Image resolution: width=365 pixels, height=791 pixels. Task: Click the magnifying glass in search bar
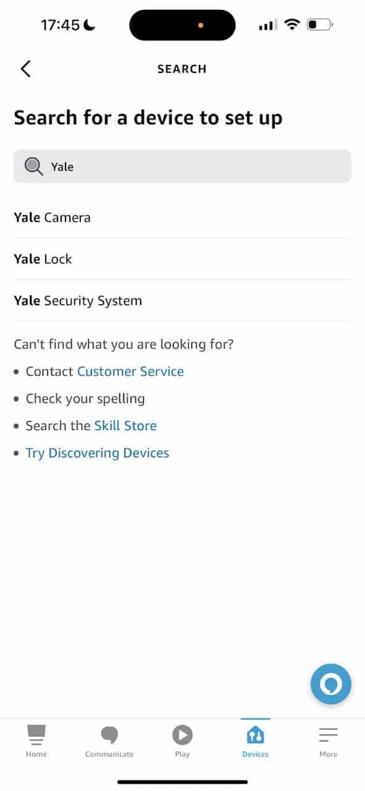33,166
